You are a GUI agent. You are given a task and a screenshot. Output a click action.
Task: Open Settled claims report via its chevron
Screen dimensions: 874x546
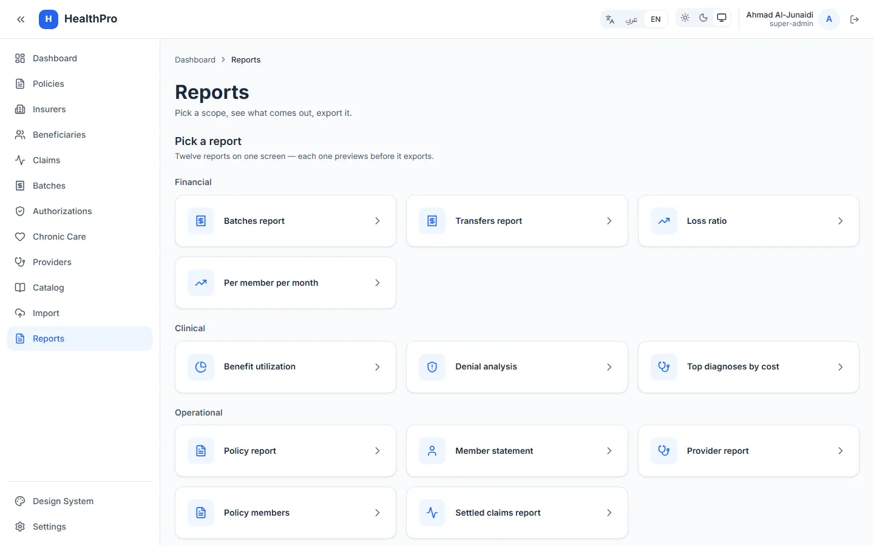(x=609, y=513)
